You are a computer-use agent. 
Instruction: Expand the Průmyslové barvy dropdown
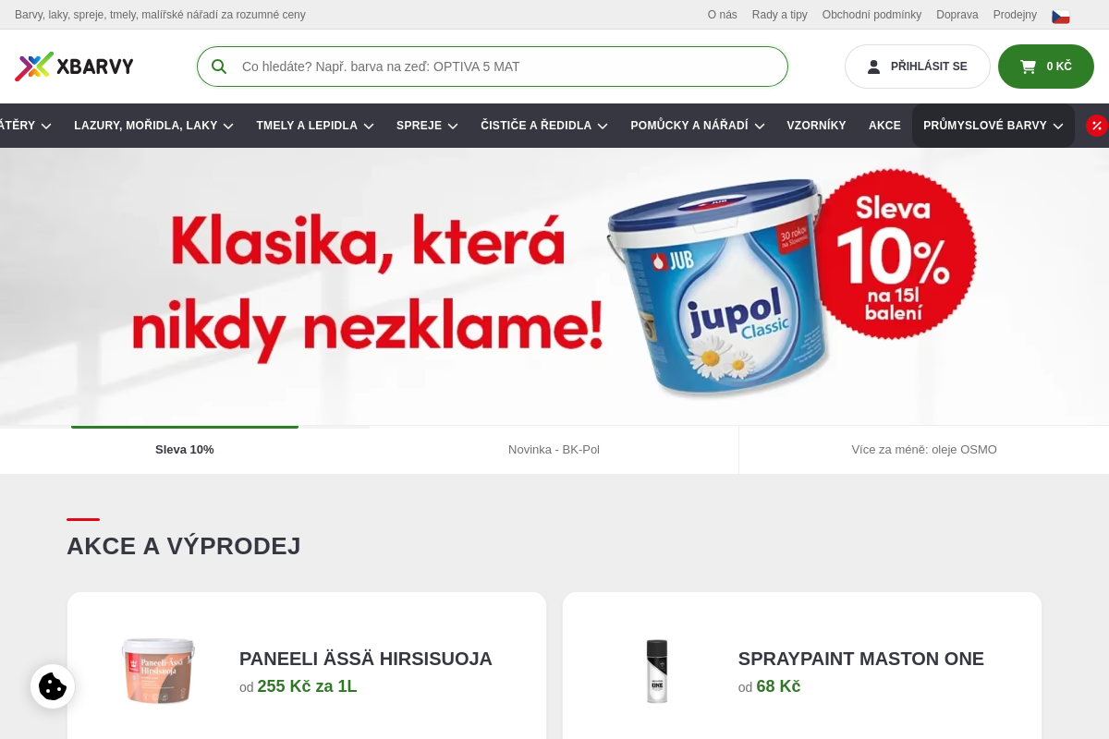(x=993, y=126)
